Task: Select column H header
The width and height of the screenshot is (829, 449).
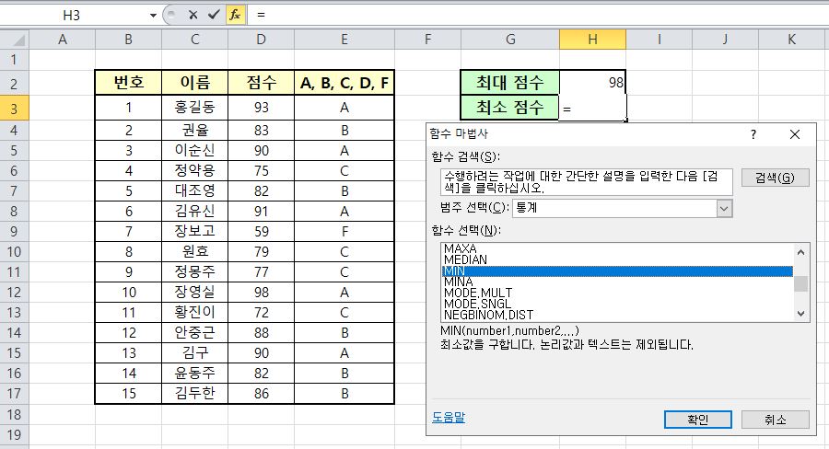Action: (592, 39)
